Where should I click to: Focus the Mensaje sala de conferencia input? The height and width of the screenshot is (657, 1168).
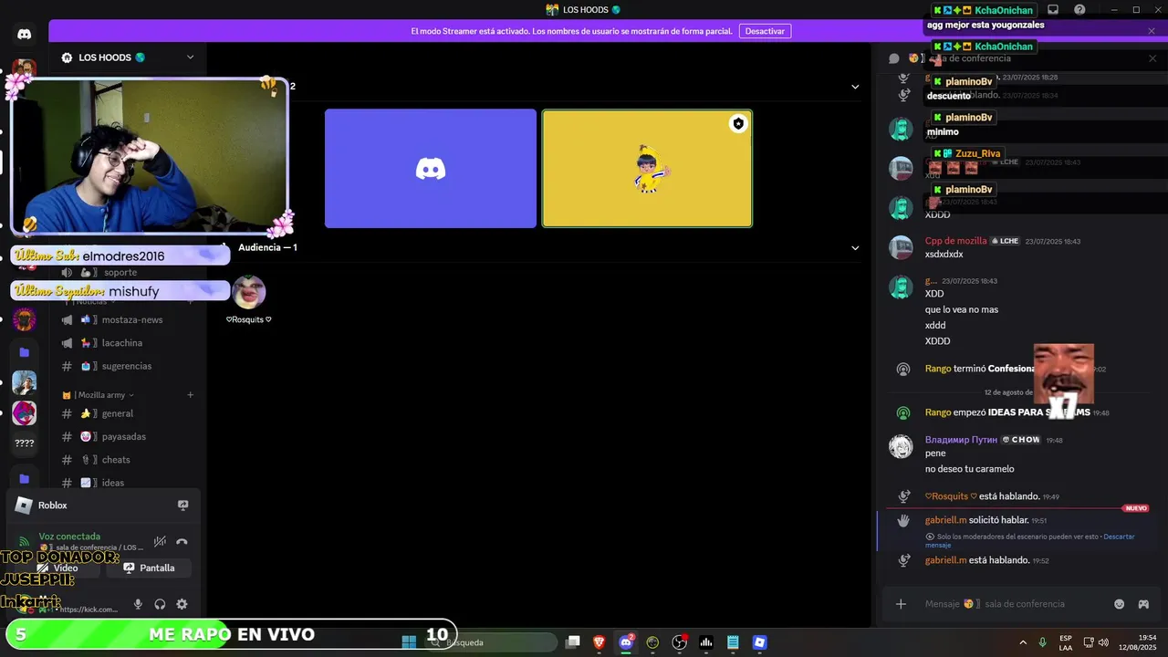1013,604
